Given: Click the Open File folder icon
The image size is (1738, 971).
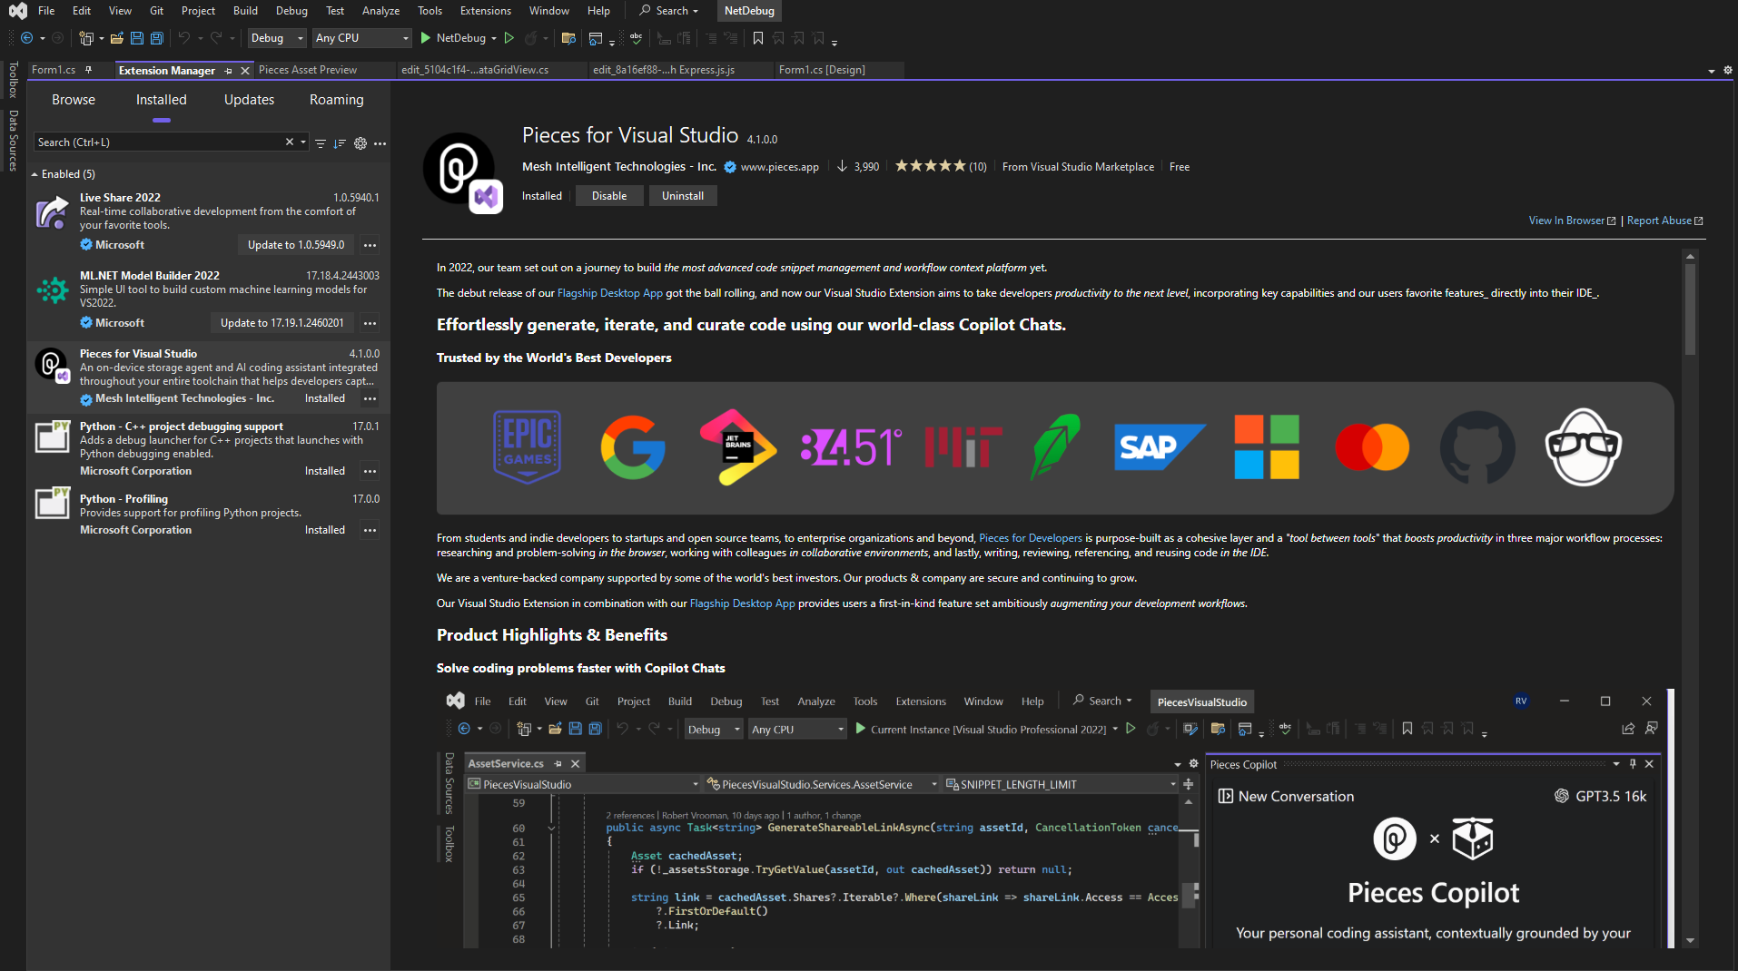Looking at the screenshot, I should click(x=117, y=38).
